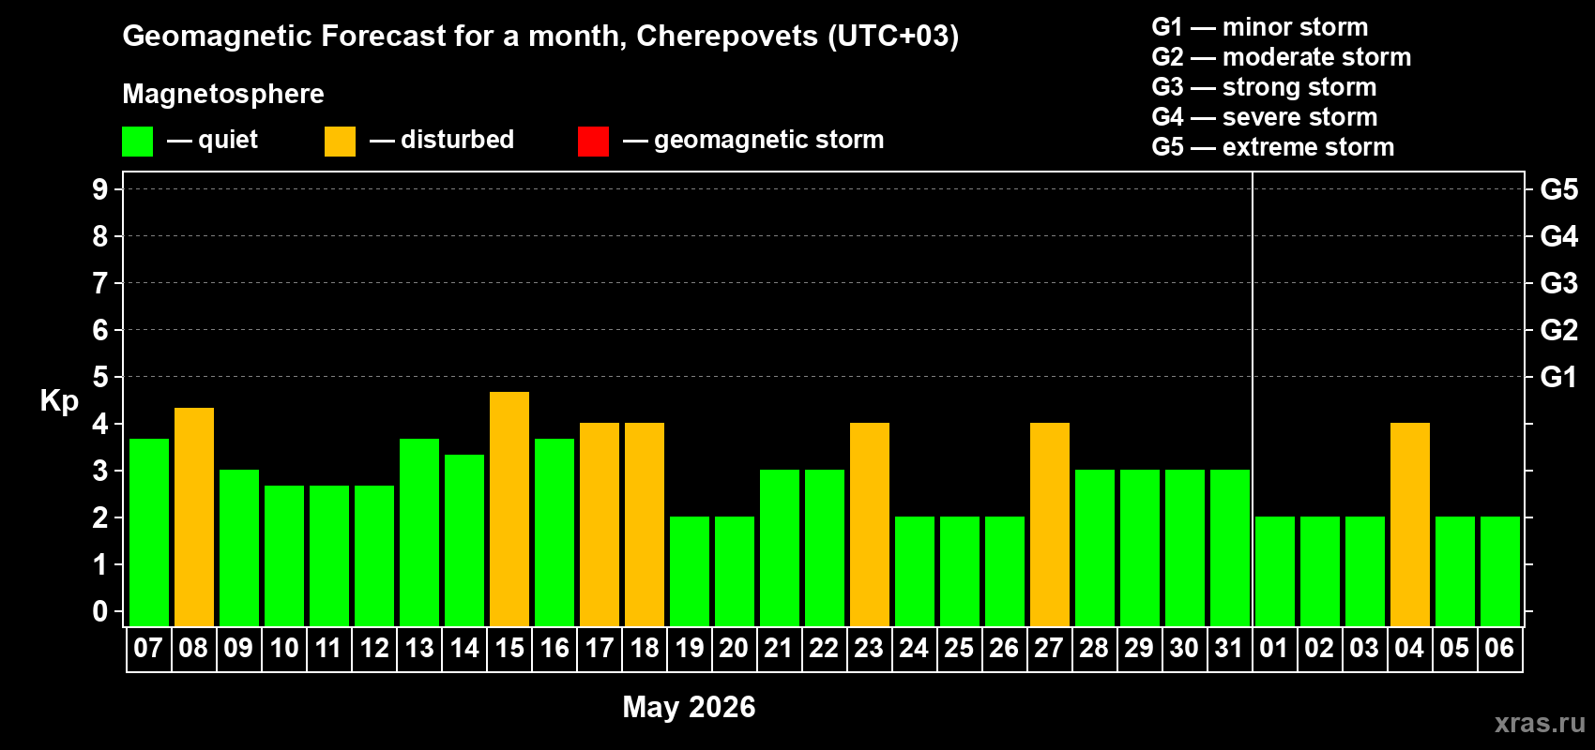Click the red geomagnetic storm legend swatch
The height and width of the screenshot is (750, 1595).
click(x=593, y=142)
